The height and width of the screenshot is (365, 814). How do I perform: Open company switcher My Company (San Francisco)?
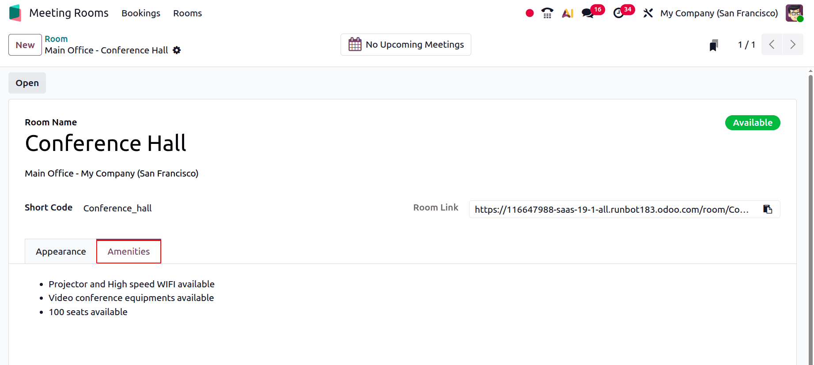click(719, 13)
